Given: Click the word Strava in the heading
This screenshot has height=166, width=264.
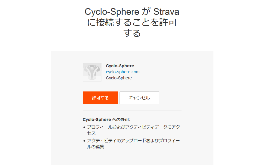Looking at the screenshot, I should point(166,12).
